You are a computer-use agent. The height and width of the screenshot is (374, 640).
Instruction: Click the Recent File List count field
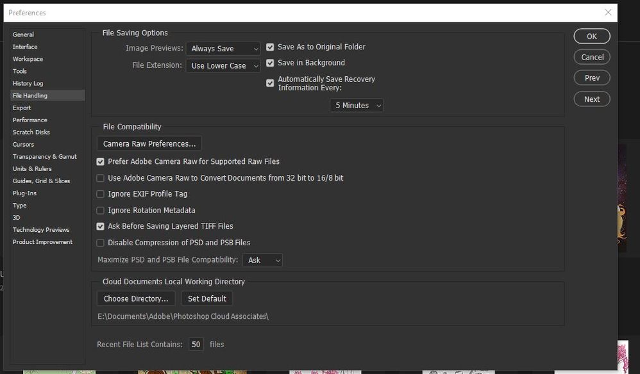click(196, 345)
